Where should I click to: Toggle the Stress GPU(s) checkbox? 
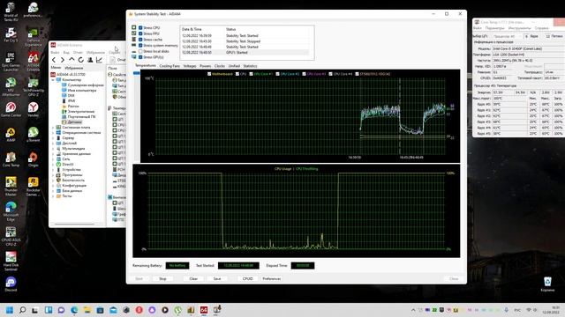[140, 57]
